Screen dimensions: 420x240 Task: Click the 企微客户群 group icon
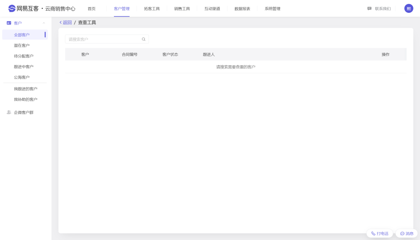[x=9, y=113]
